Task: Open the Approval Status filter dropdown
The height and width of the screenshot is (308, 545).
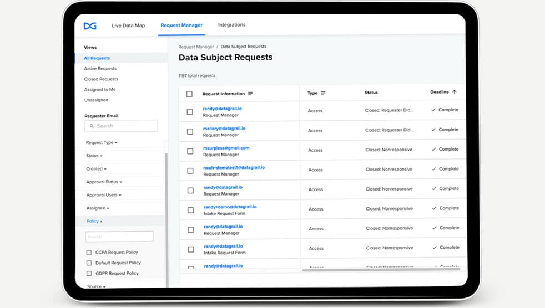Action: pyautogui.click(x=104, y=182)
